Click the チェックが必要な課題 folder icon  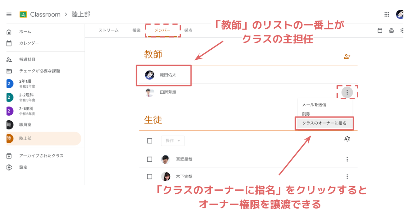click(x=9, y=71)
